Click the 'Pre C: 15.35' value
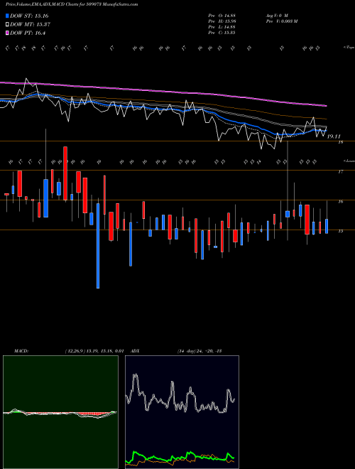Viewport: 355px width, 469px height. click(222, 32)
